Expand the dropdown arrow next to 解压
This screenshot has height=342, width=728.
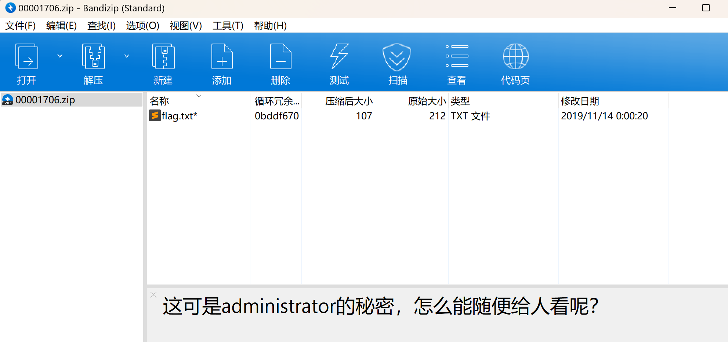pyautogui.click(x=127, y=56)
